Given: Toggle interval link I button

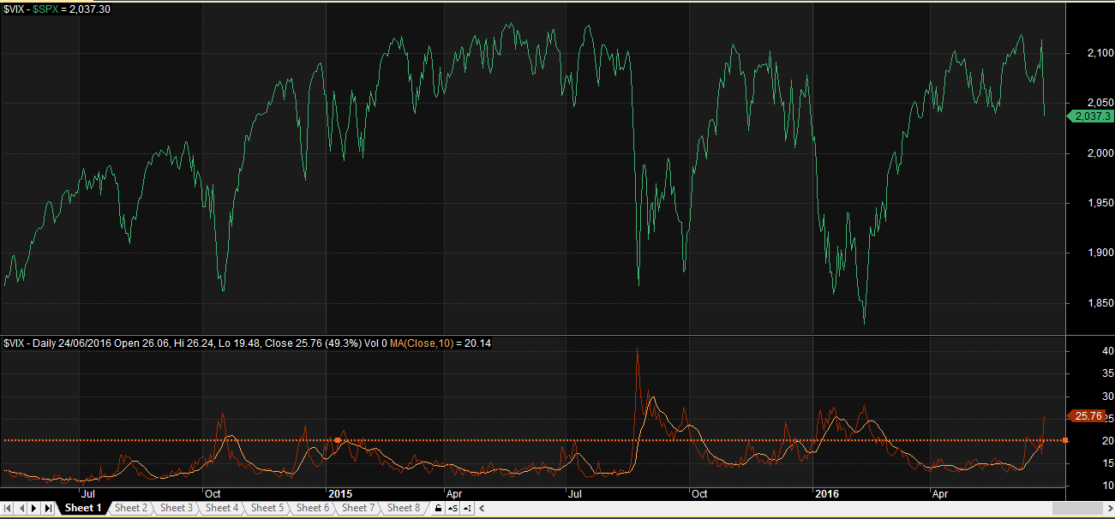Looking at the screenshot, I should 467,508.
